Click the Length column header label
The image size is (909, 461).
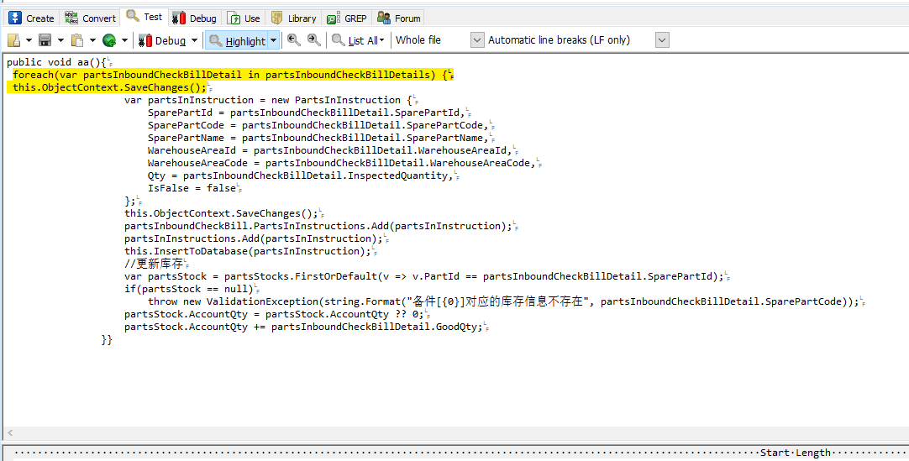tap(812, 453)
